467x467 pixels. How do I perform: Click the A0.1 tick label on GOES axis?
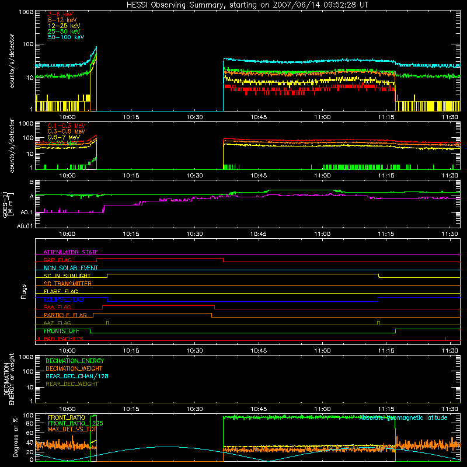tap(27, 212)
